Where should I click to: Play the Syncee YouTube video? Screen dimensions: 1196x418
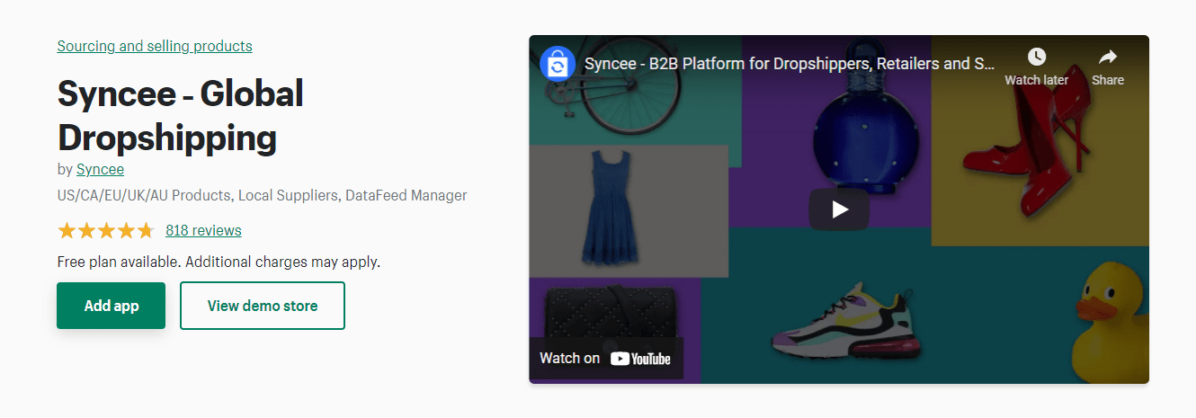(839, 209)
